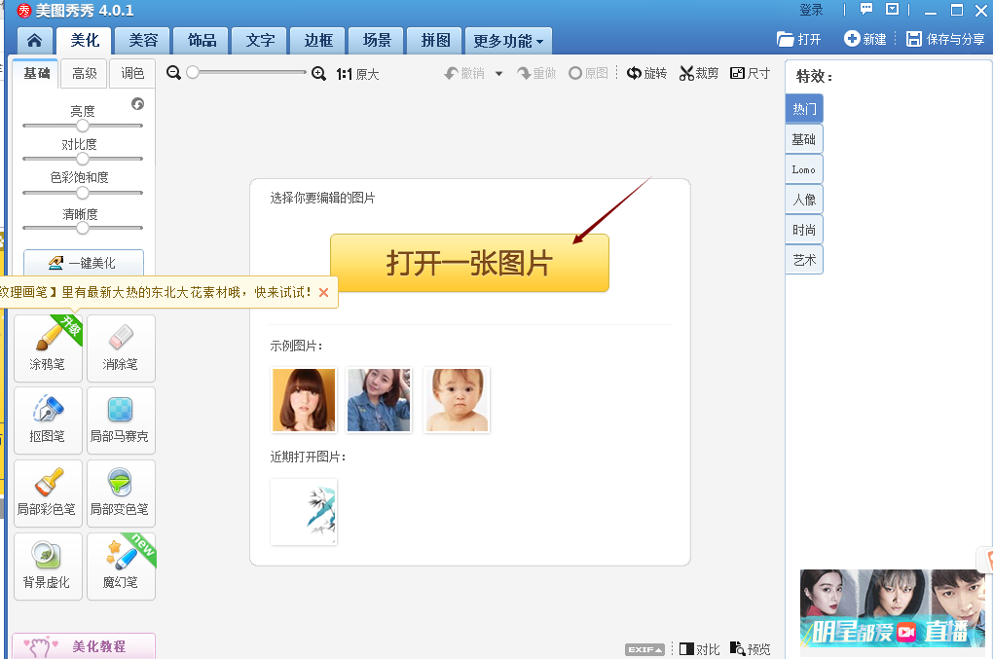Switch to the 饰品 accessories tab
This screenshot has width=993, height=659.
pos(202,41)
